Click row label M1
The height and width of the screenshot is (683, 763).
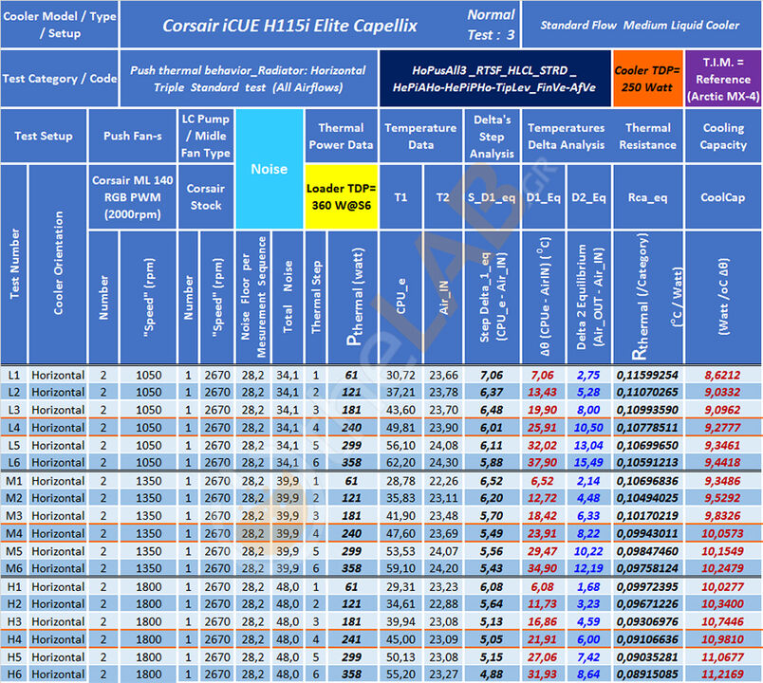point(14,481)
